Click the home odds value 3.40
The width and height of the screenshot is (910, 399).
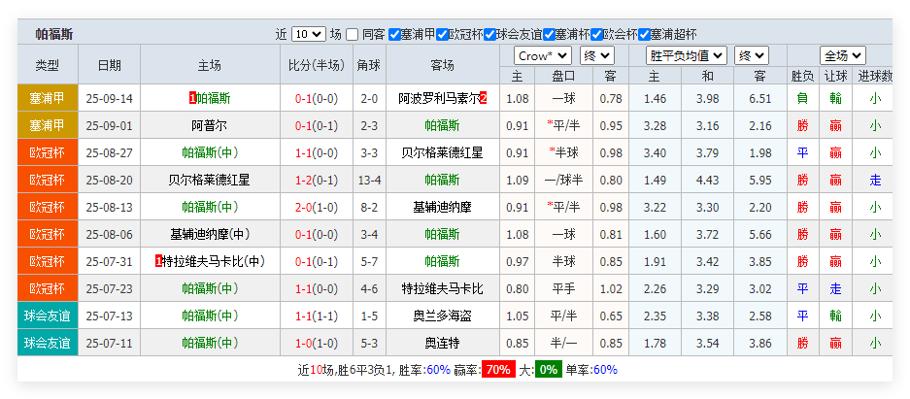[656, 153]
